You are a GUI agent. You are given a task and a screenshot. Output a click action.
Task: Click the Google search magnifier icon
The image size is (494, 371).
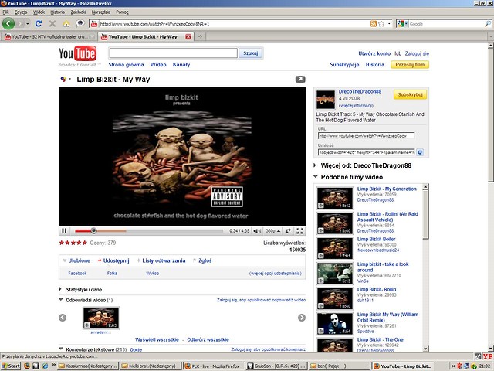[488, 24]
